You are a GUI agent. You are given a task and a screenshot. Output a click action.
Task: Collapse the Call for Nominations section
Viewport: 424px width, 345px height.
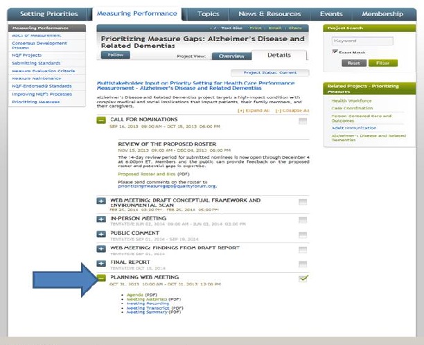tap(102, 121)
